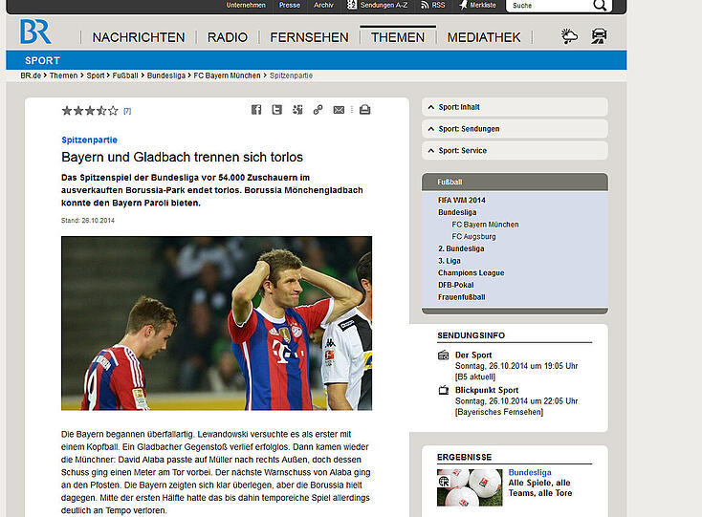Open 3. Liga sidebar link
Viewport: 702px width, 517px height.
pos(450,260)
